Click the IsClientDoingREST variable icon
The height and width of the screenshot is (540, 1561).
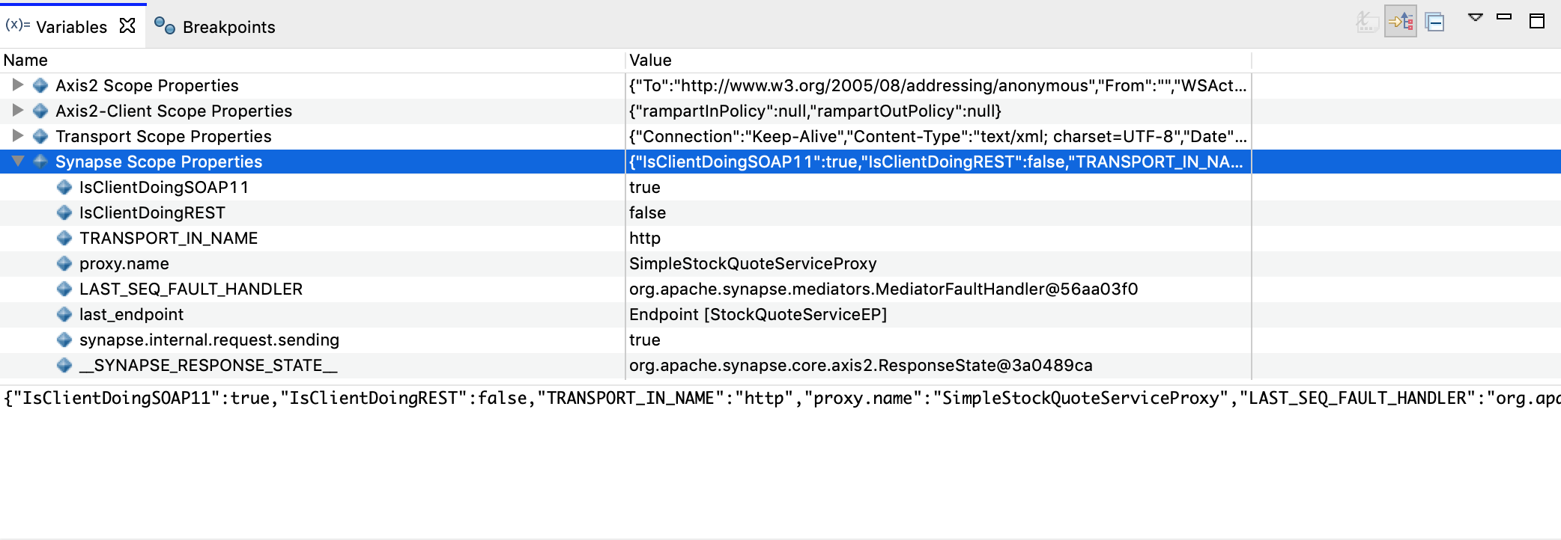pyautogui.click(x=64, y=212)
